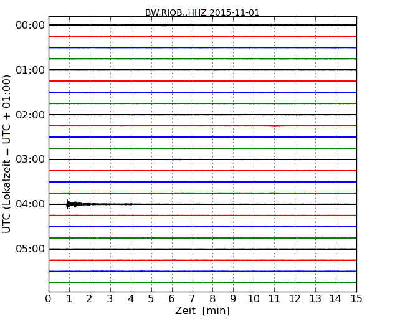Click the x-axis tick label 0
405x324 pixels.
(x=49, y=299)
